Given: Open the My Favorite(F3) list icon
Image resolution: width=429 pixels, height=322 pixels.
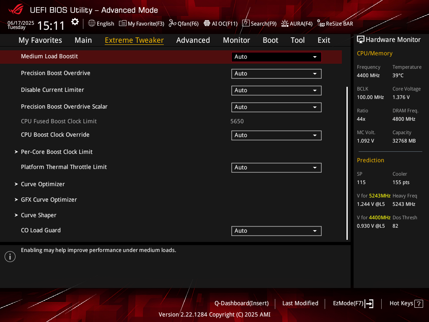Looking at the screenshot, I should click(123, 23).
